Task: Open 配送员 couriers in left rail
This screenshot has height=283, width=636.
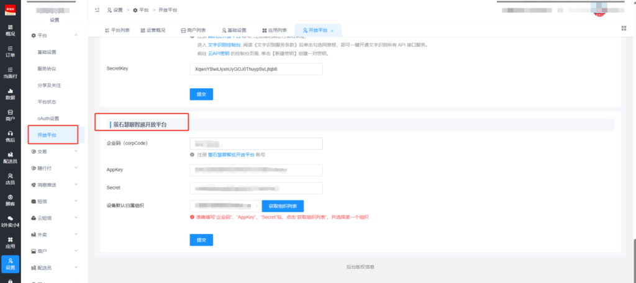Action: pyautogui.click(x=10, y=158)
